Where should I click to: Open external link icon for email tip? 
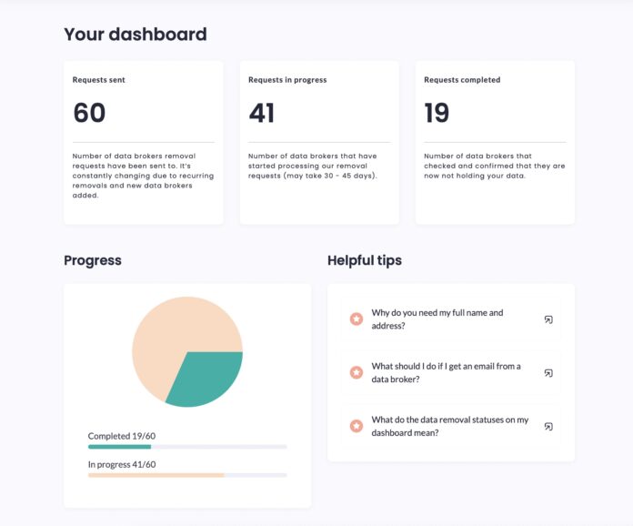pos(548,373)
